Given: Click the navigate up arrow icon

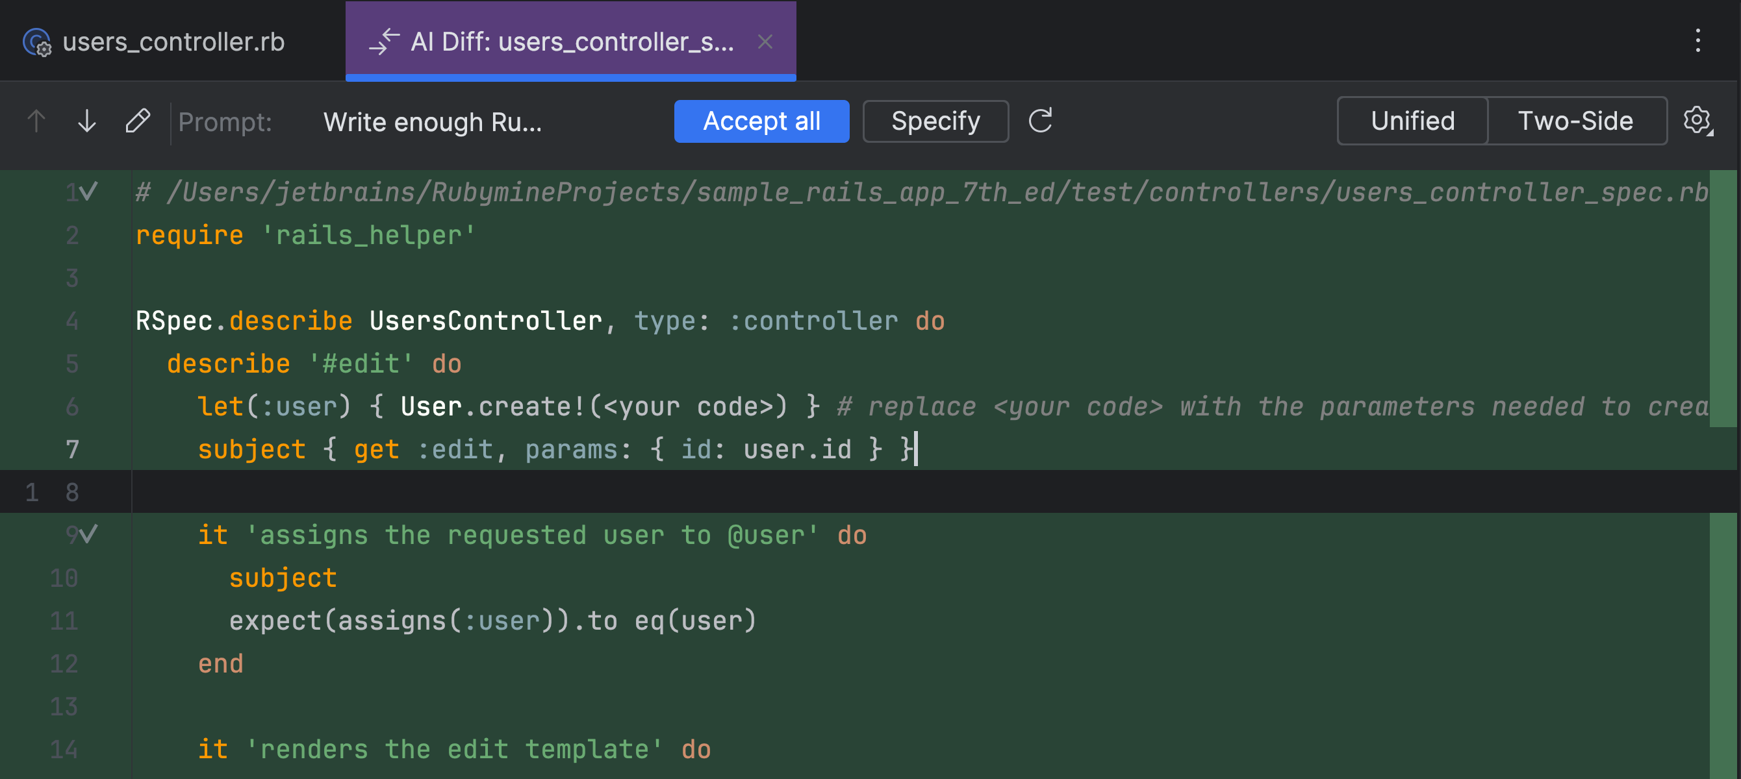Looking at the screenshot, I should [x=40, y=120].
